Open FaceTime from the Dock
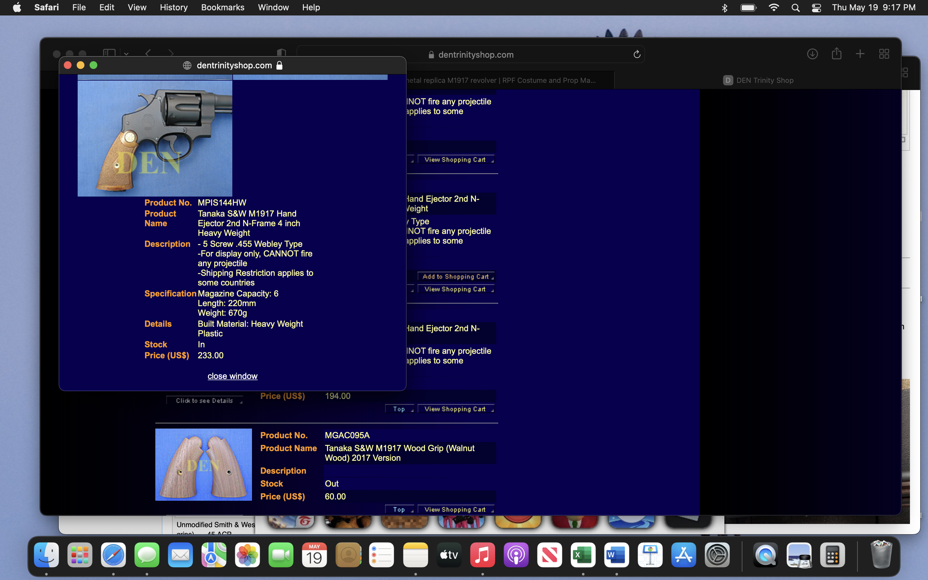The image size is (928, 580). pyautogui.click(x=281, y=555)
